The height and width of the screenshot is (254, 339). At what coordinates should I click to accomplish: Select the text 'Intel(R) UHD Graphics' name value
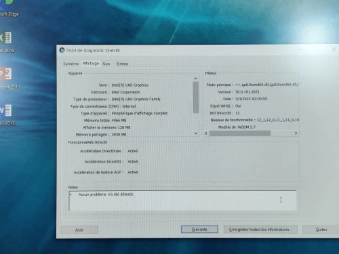(130, 85)
